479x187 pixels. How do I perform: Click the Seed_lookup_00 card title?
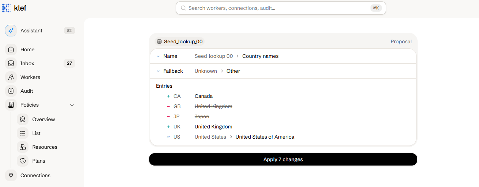pos(183,41)
